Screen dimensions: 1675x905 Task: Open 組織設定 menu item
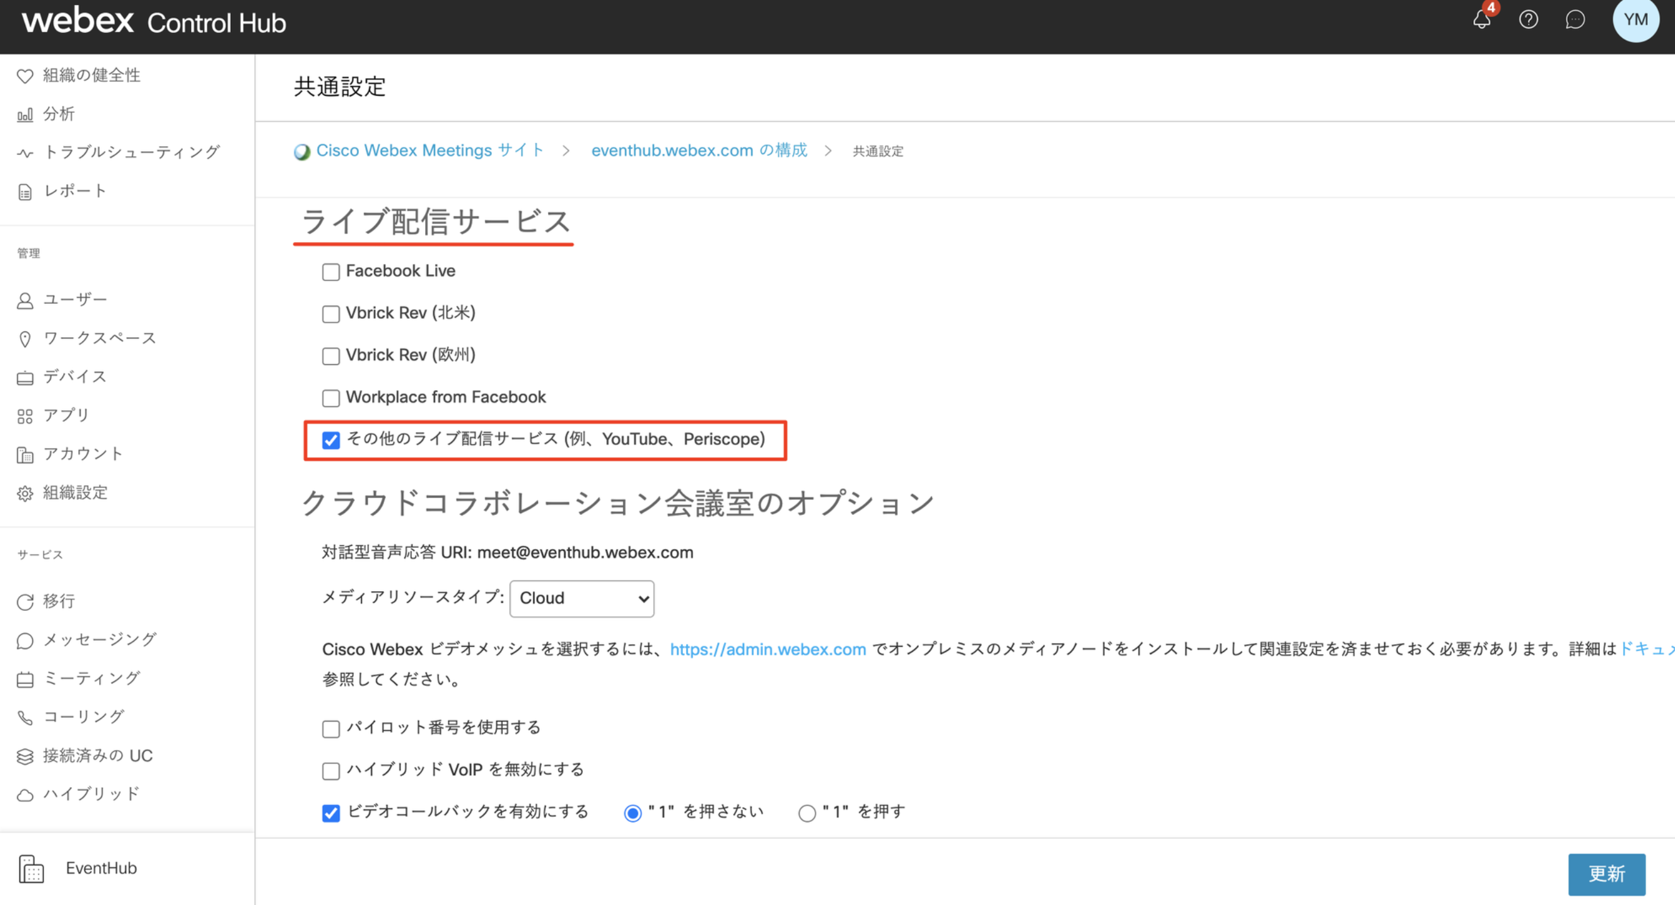[x=76, y=492]
